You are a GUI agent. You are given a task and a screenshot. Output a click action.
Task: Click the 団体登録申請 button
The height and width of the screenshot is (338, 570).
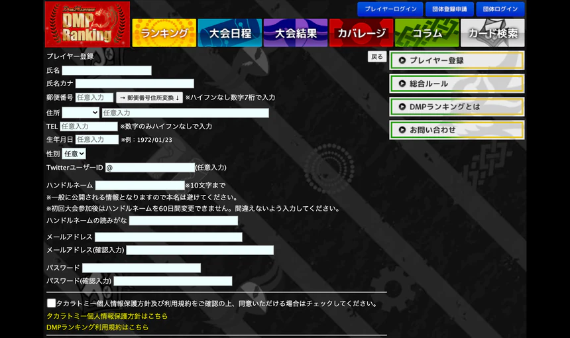pyautogui.click(x=449, y=9)
